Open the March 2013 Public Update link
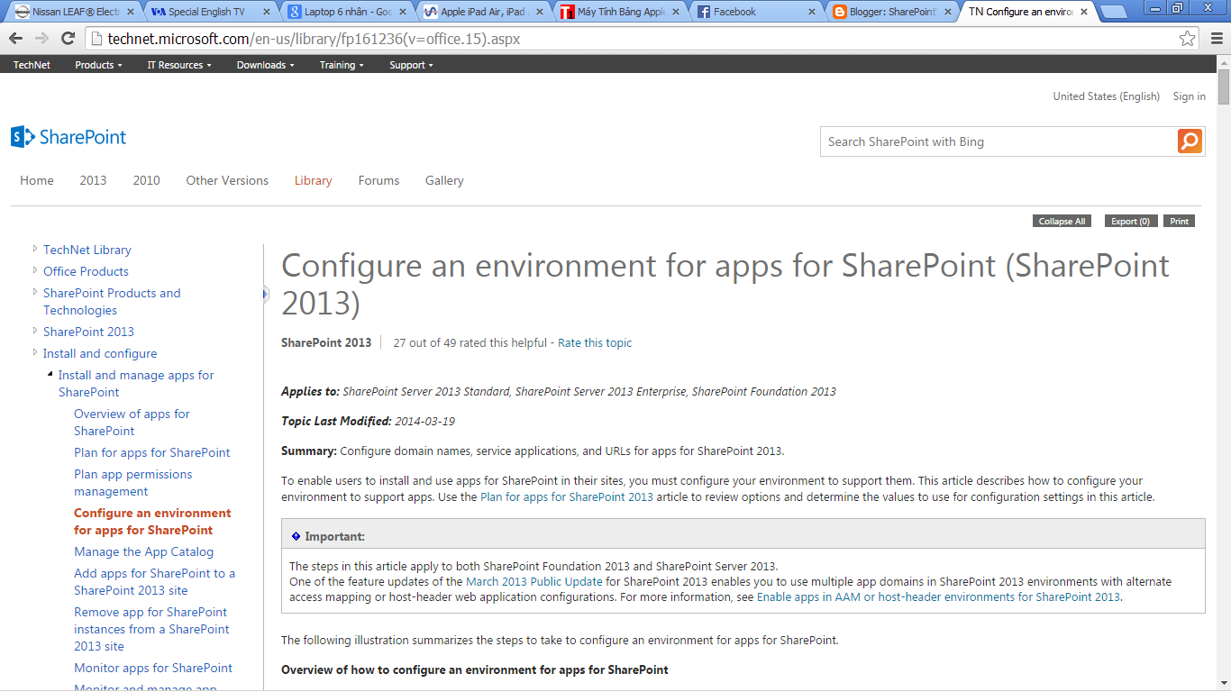Viewport: 1231px width, 692px height. tap(534, 581)
